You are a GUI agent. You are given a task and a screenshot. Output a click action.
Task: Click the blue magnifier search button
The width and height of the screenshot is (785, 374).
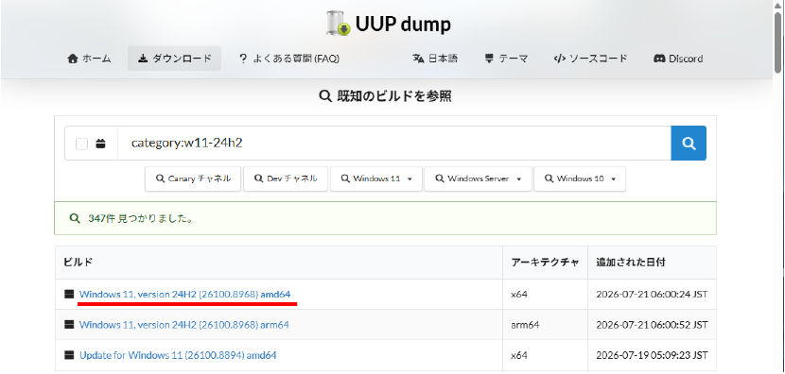[689, 144]
